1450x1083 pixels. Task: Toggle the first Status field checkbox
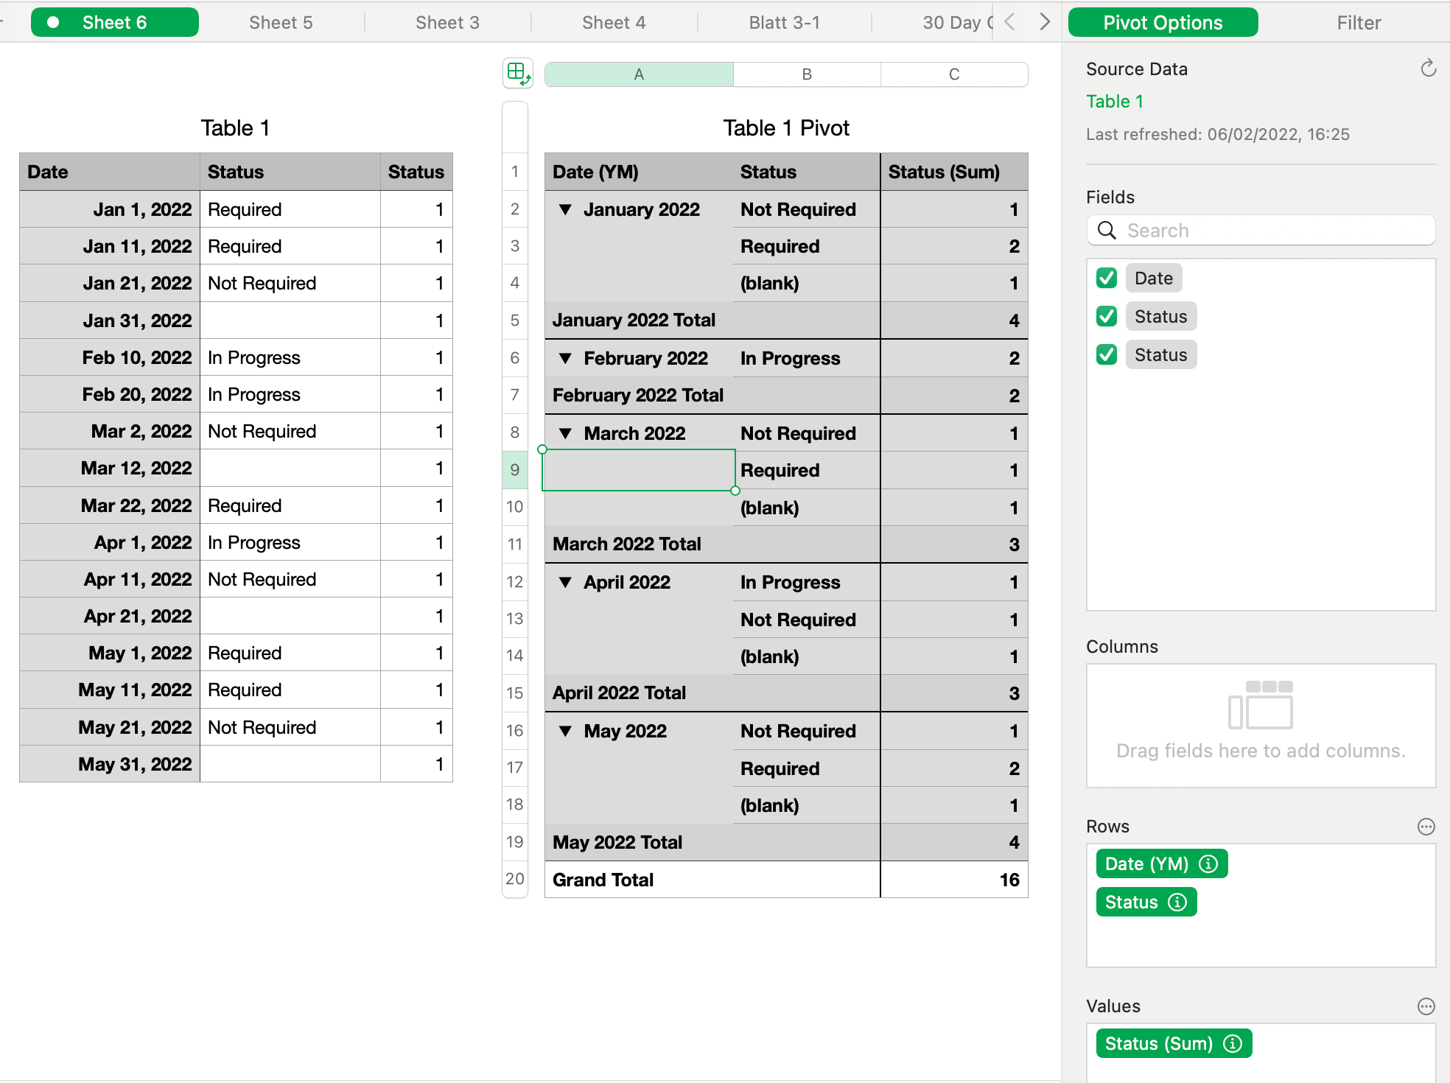[x=1106, y=317]
